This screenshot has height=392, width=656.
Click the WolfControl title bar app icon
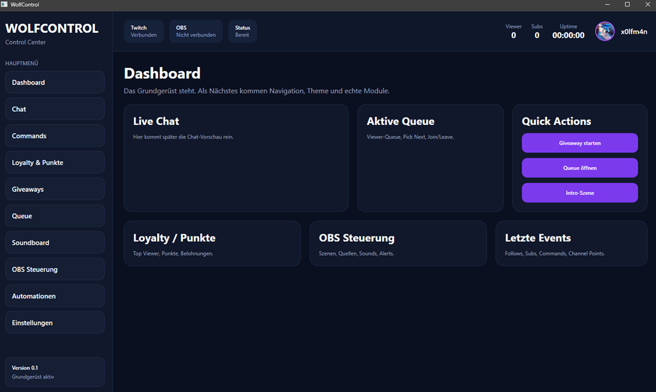point(5,5)
